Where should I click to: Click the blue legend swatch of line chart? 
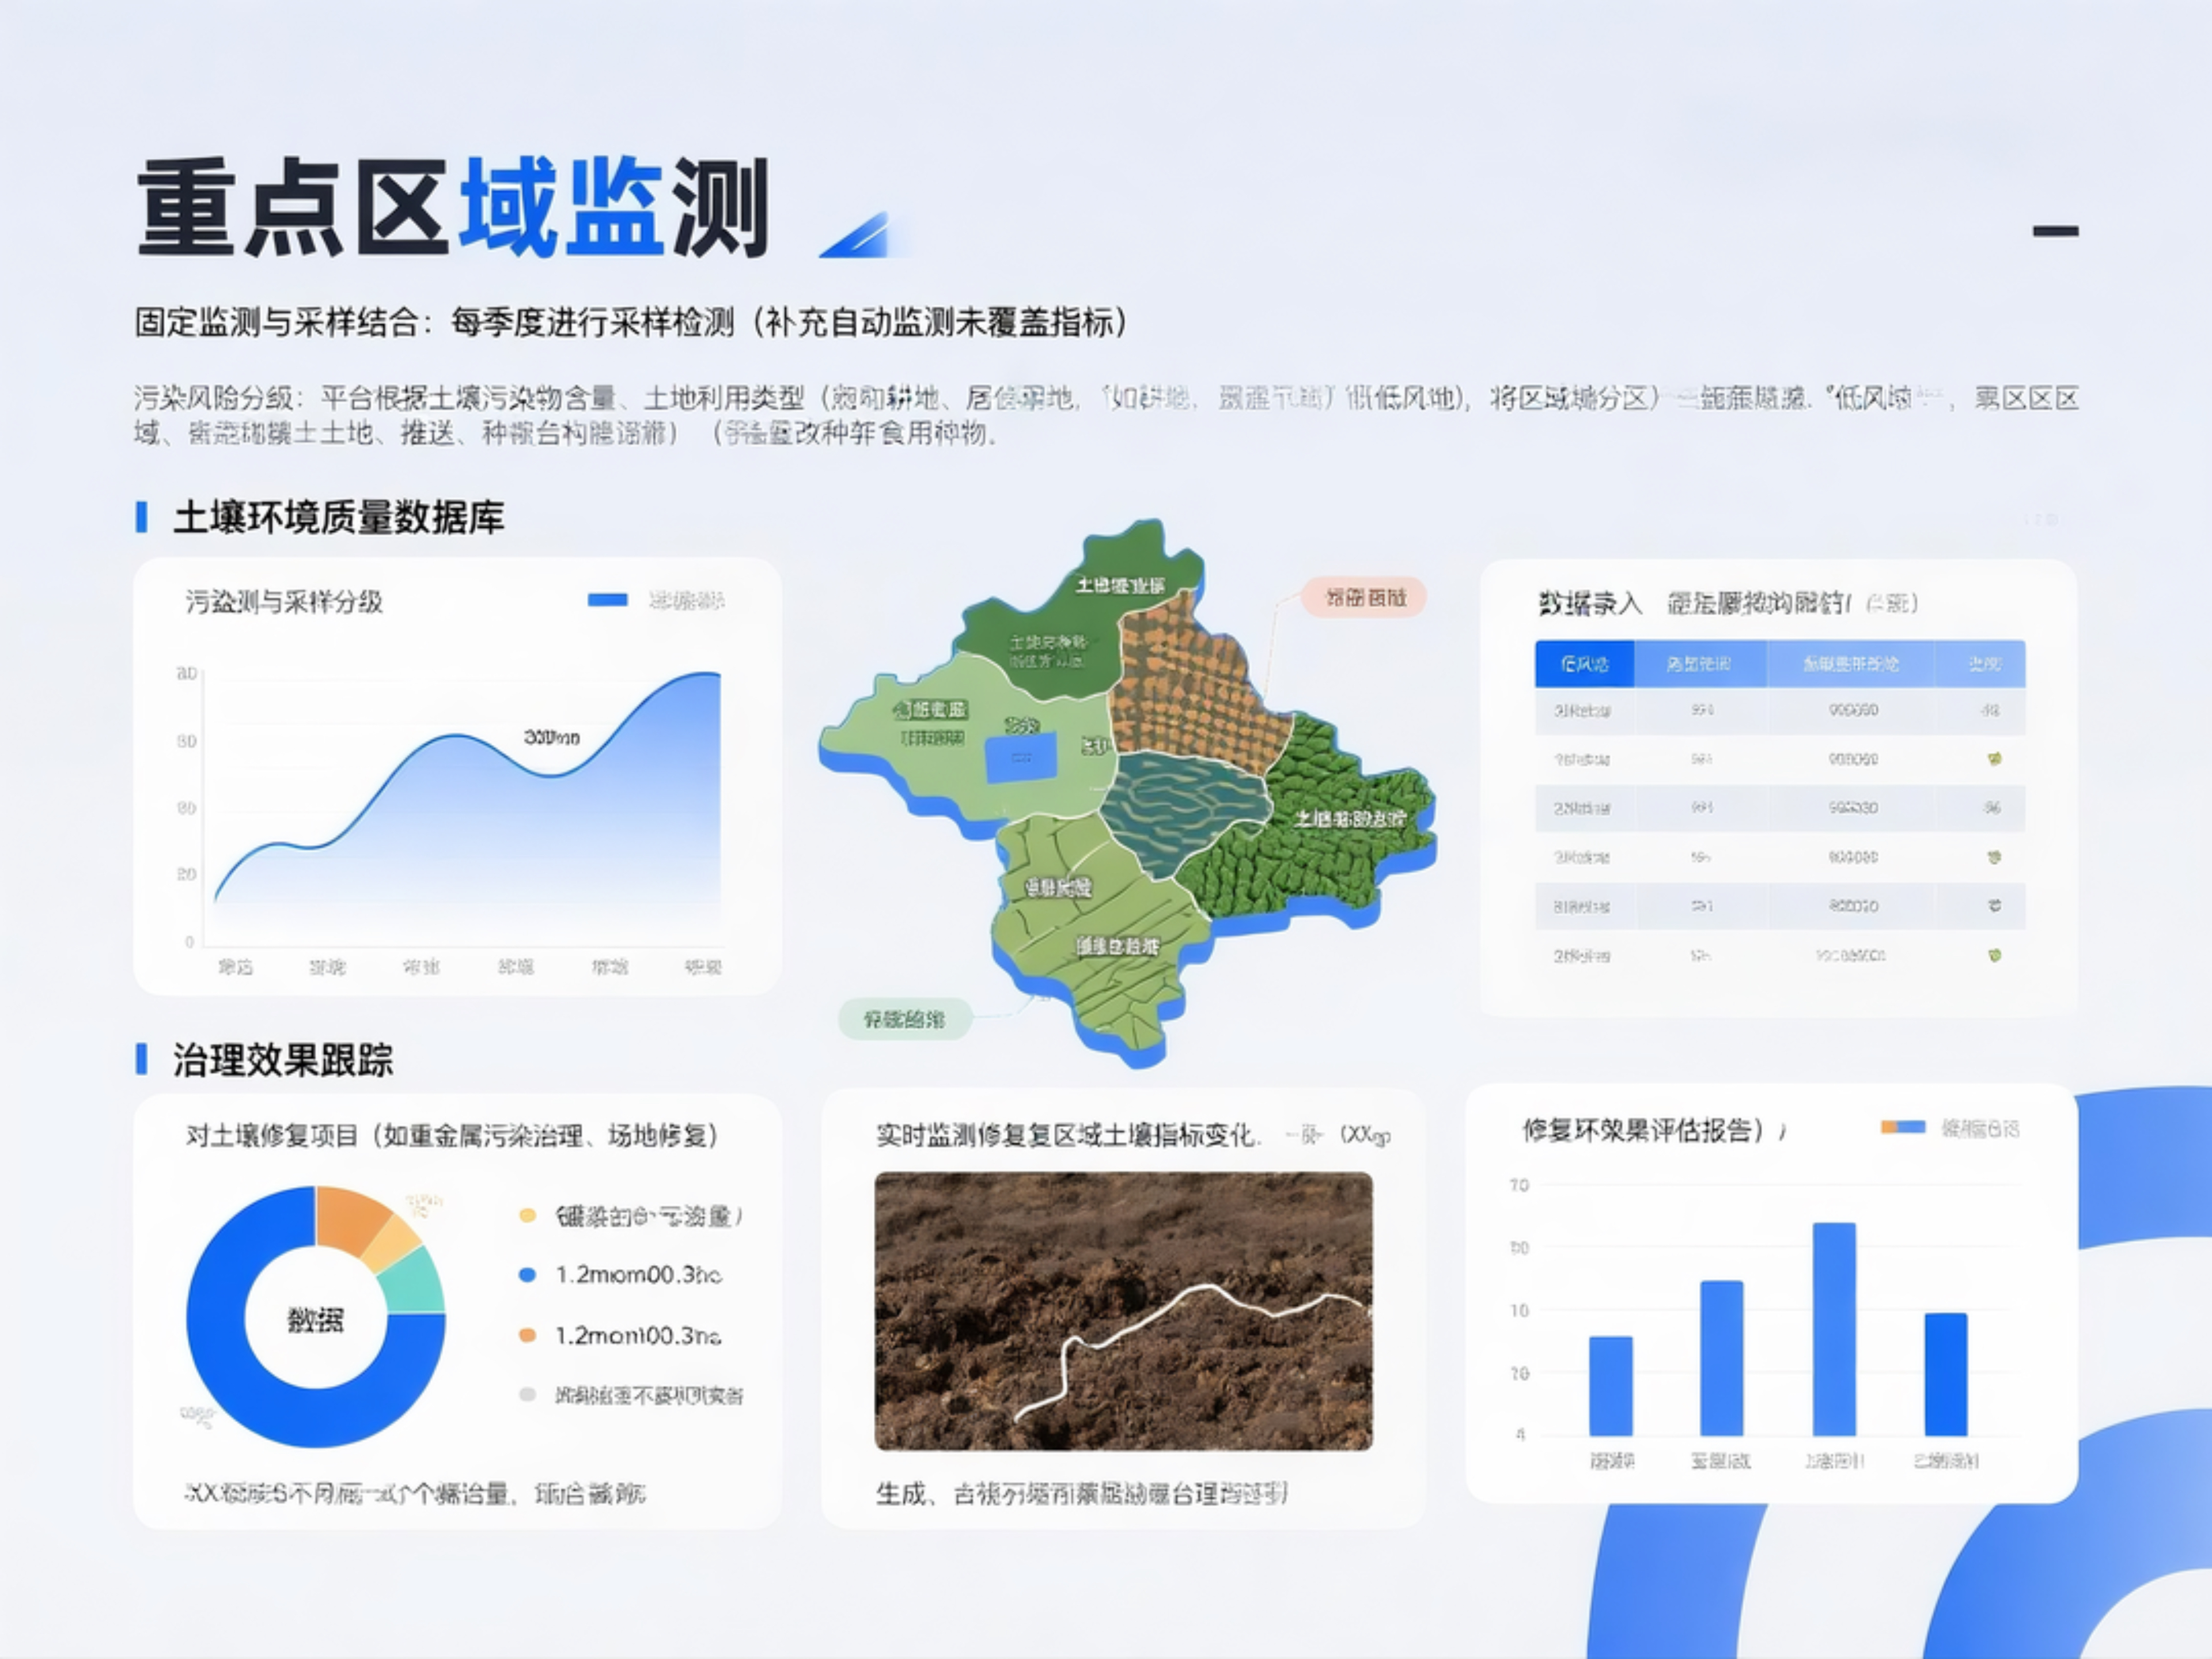coord(607,600)
